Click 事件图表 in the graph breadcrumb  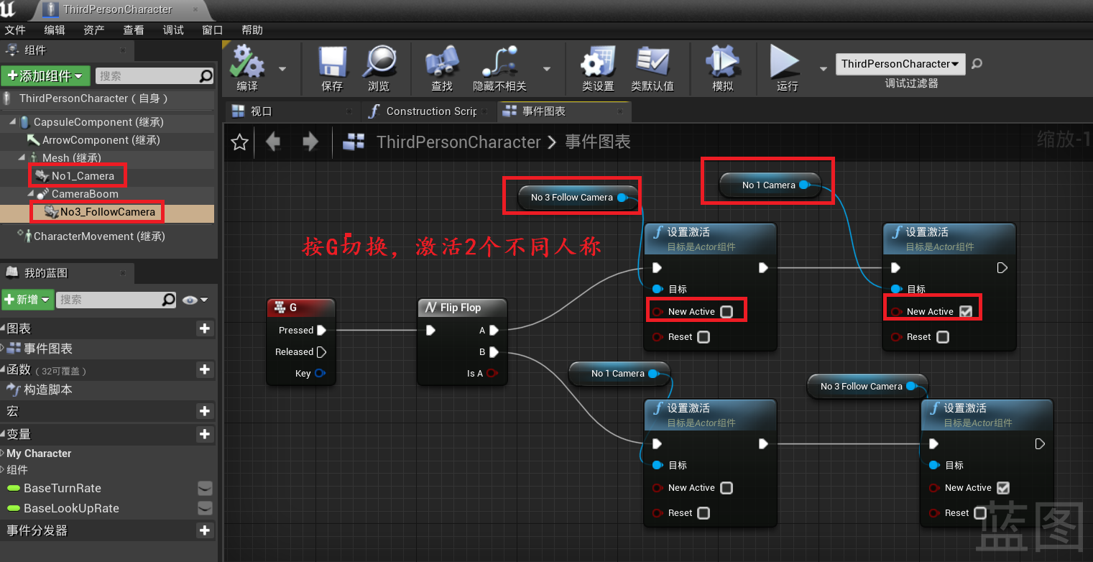(598, 142)
